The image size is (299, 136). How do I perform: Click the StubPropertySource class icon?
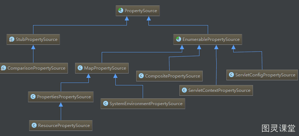click(11, 39)
